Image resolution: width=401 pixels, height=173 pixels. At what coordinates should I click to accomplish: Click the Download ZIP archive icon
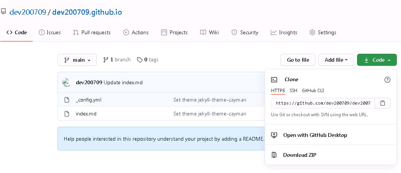pos(274,155)
